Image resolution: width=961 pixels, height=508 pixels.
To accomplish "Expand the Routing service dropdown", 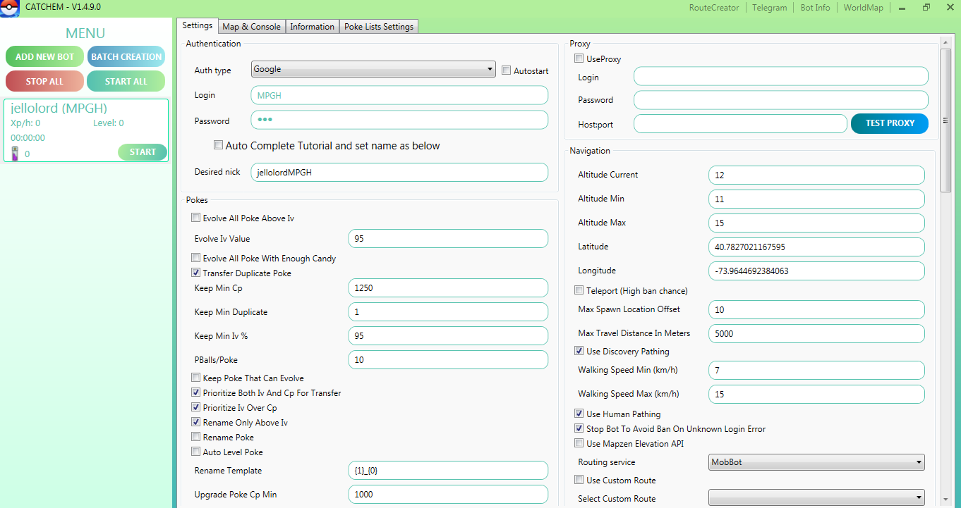I will click(816, 462).
